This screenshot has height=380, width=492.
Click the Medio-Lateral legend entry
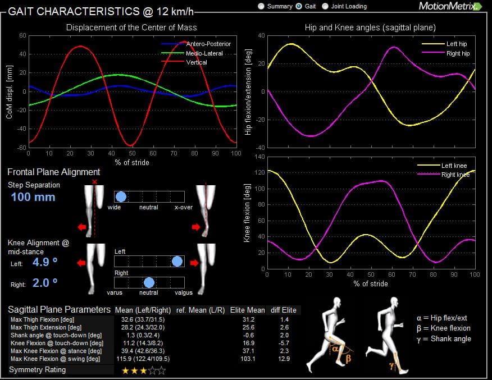tap(192, 53)
